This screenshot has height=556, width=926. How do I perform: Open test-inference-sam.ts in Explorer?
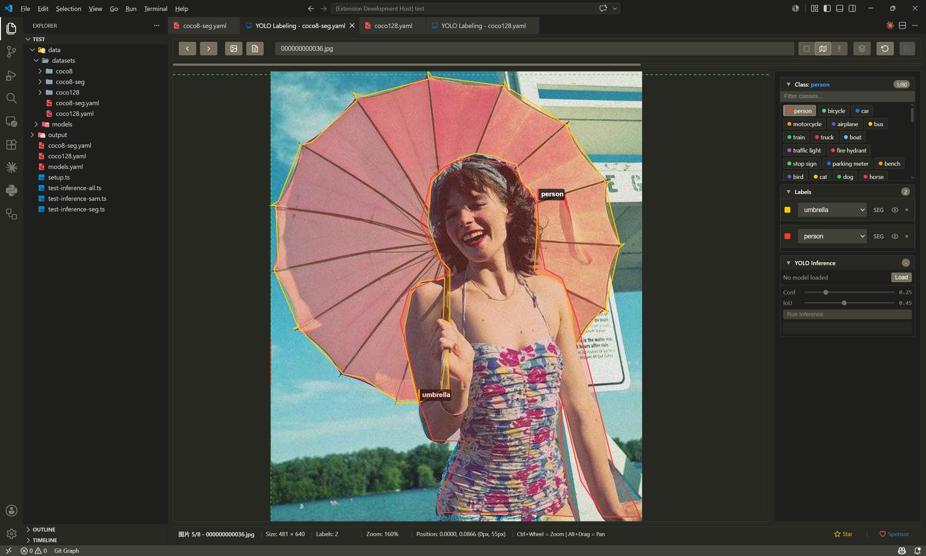click(x=77, y=199)
